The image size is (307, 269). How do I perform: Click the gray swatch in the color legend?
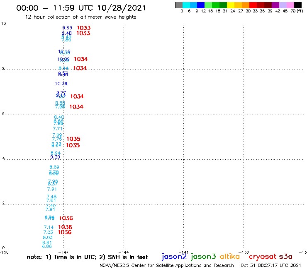pyautogui.click(x=179, y=5)
